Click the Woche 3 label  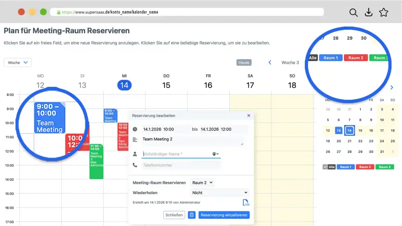pos(290,62)
